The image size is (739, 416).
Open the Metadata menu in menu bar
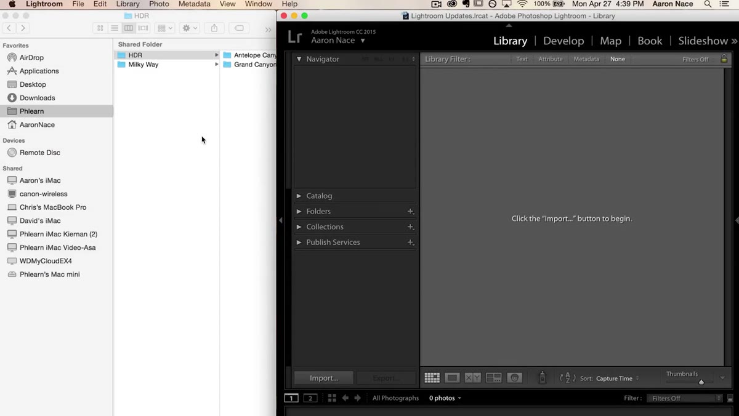click(x=194, y=4)
